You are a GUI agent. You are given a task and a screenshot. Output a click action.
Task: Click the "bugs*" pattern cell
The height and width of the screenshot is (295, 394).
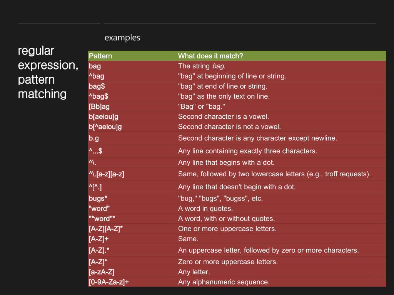point(98,199)
